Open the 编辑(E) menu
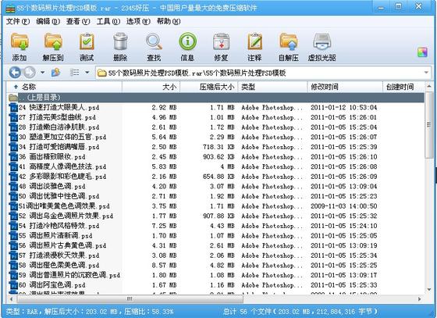This screenshot has height=318, width=437. pyautogui.click(x=48, y=21)
